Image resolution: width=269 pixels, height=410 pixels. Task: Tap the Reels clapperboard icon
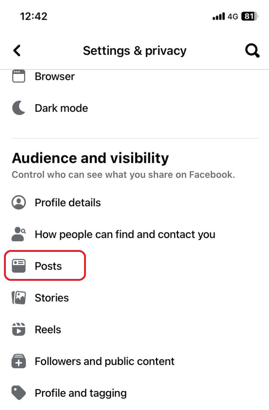(19, 329)
